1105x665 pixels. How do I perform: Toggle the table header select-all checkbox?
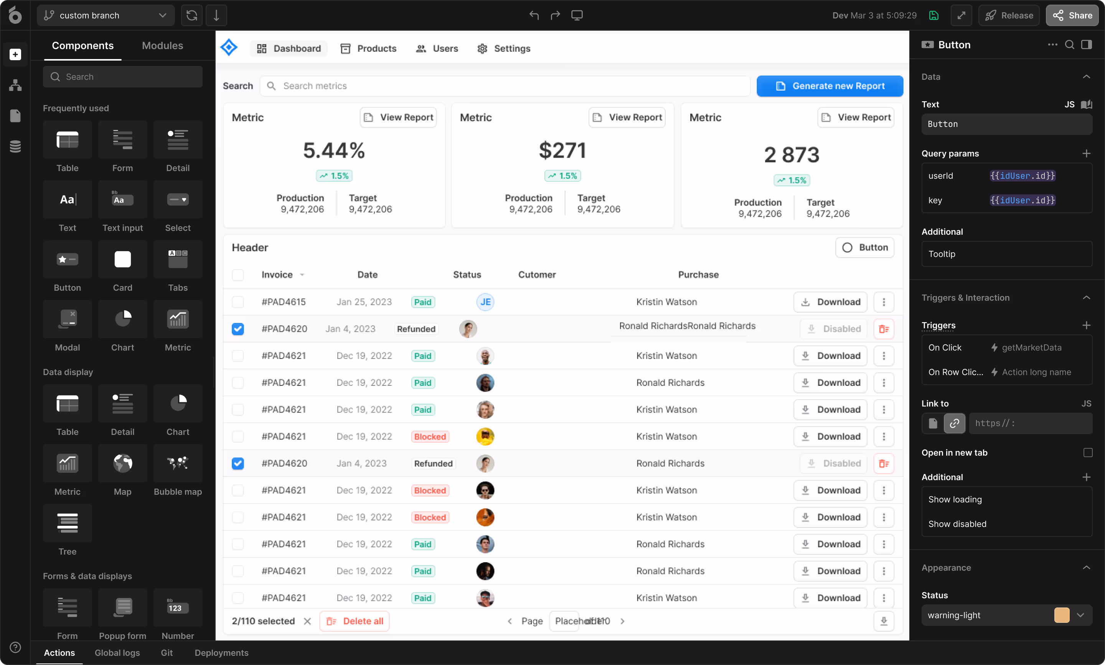pos(237,275)
